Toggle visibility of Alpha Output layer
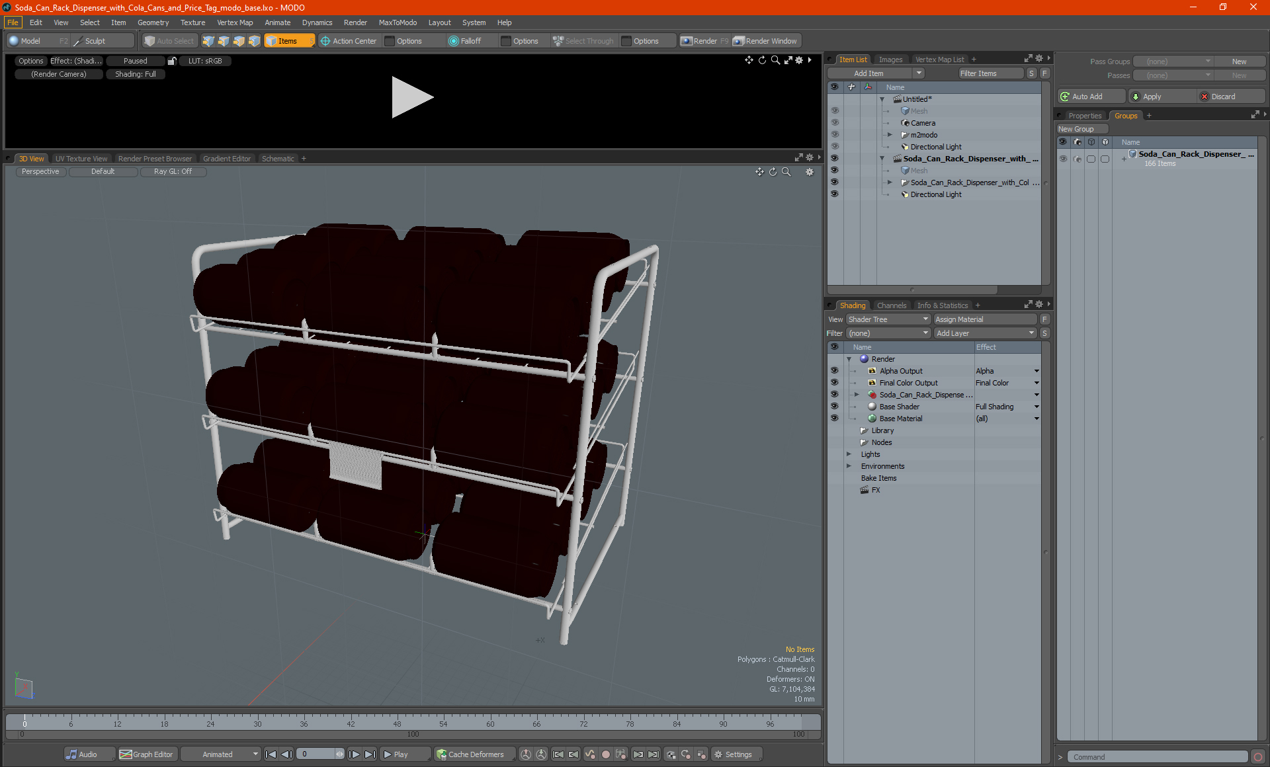 coord(835,371)
